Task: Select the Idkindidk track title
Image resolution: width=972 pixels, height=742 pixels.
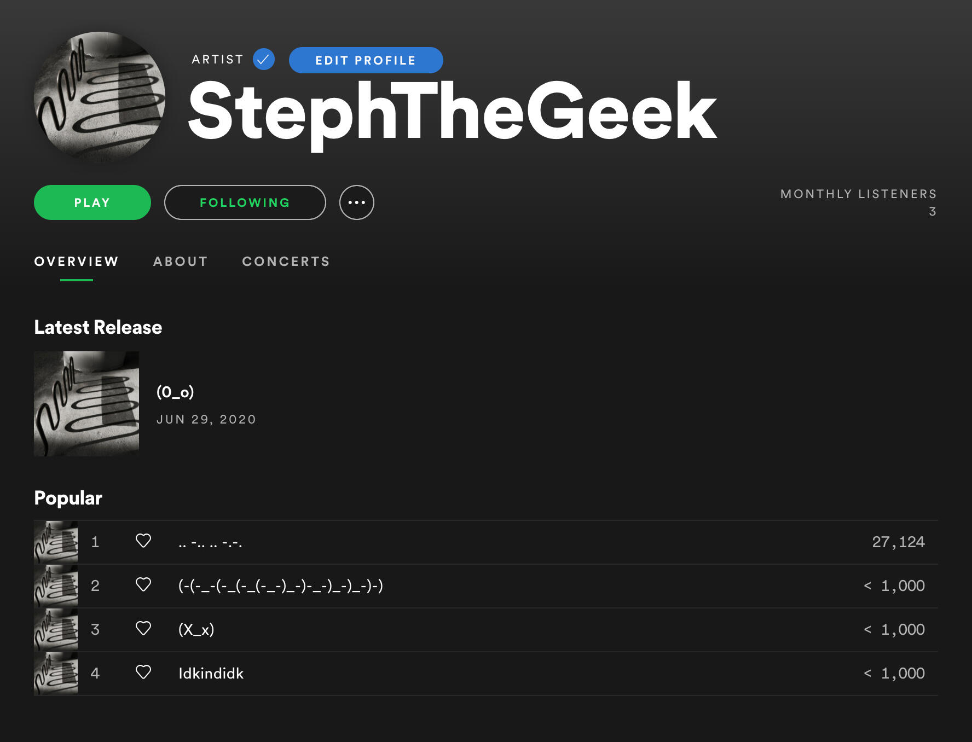Action: point(211,673)
